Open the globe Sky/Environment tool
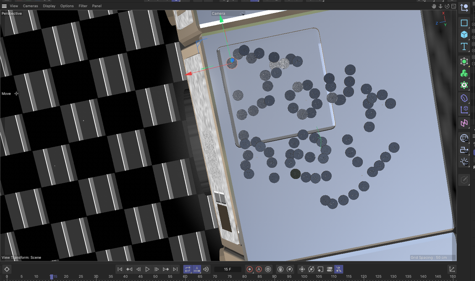The width and height of the screenshot is (475, 281). coord(464,138)
